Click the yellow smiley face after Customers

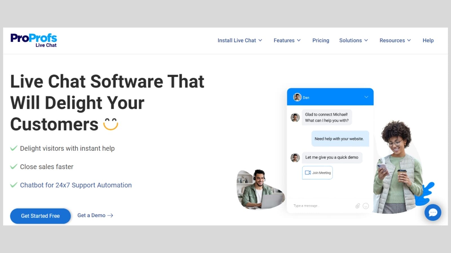(110, 124)
